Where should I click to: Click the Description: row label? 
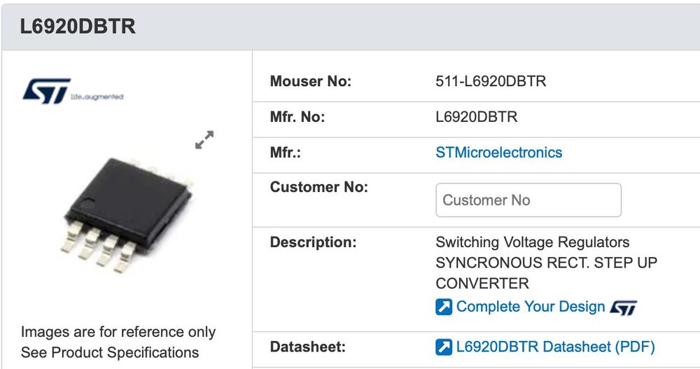click(x=313, y=242)
